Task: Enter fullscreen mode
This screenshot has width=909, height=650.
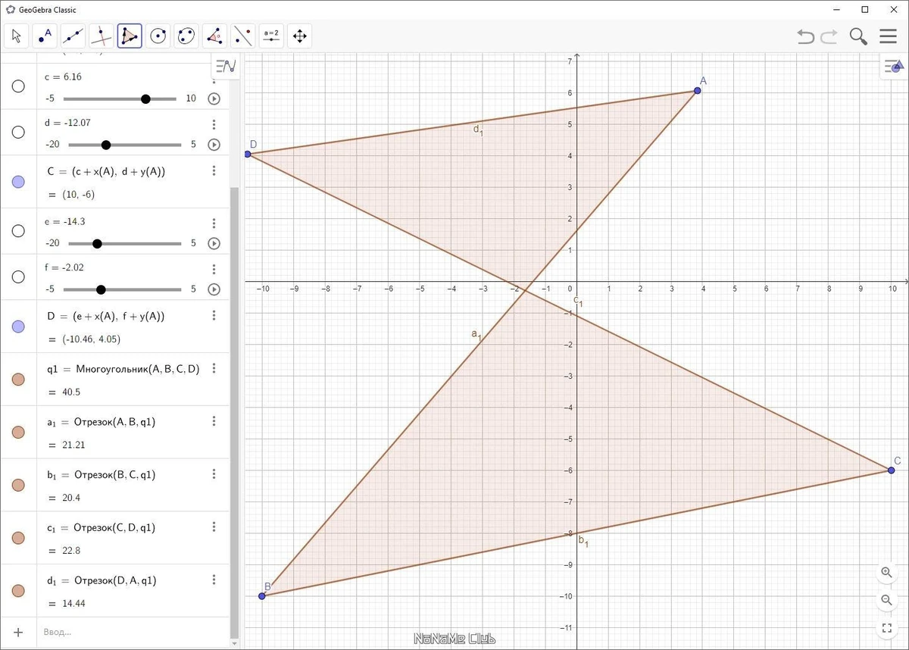Action: 886,628
